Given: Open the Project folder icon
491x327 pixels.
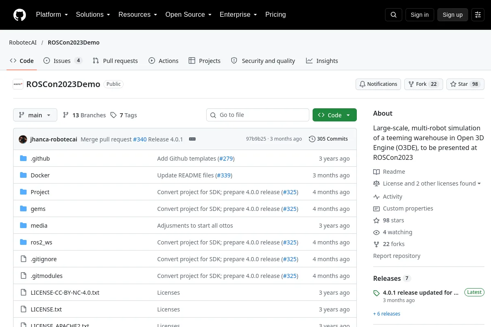Looking at the screenshot, I should 23,192.
